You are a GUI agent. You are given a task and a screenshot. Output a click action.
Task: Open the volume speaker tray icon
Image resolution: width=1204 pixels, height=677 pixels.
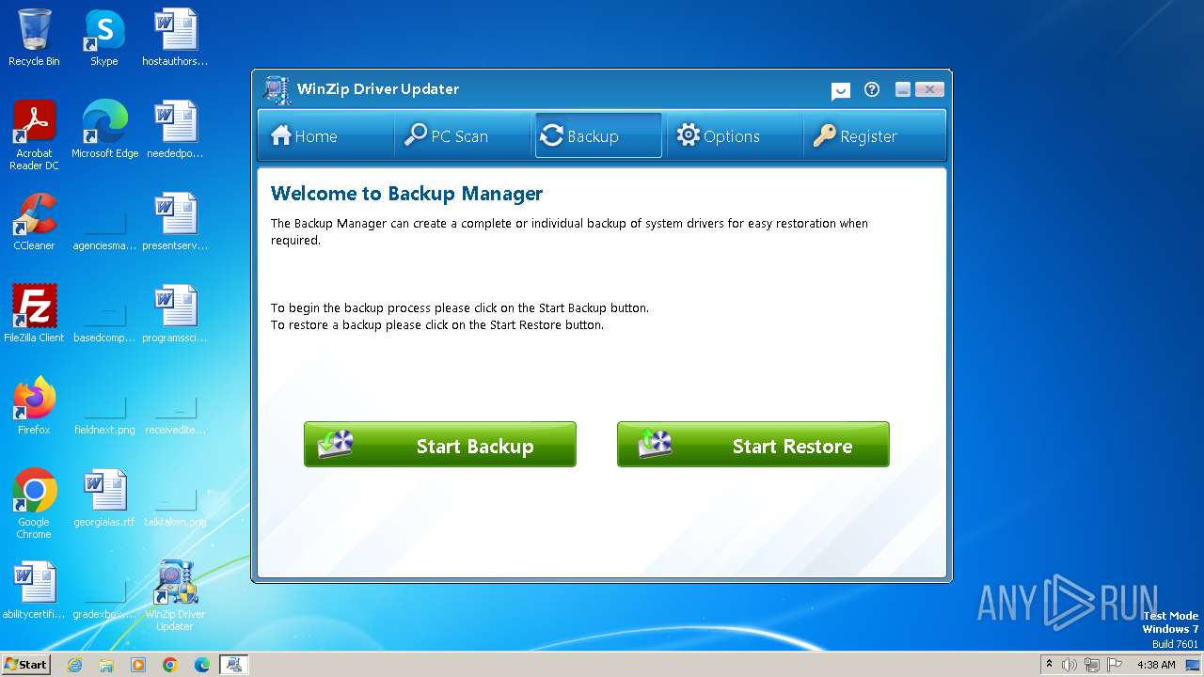click(1069, 665)
